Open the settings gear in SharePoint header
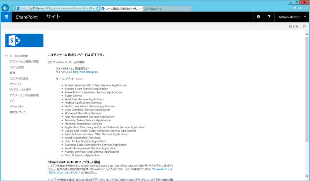The width and height of the screenshot is (310, 181). point(258,17)
